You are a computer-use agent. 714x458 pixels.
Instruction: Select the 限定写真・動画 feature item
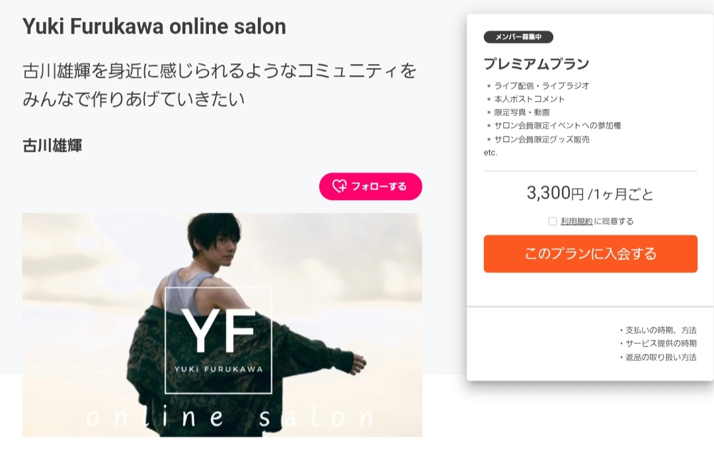point(522,112)
